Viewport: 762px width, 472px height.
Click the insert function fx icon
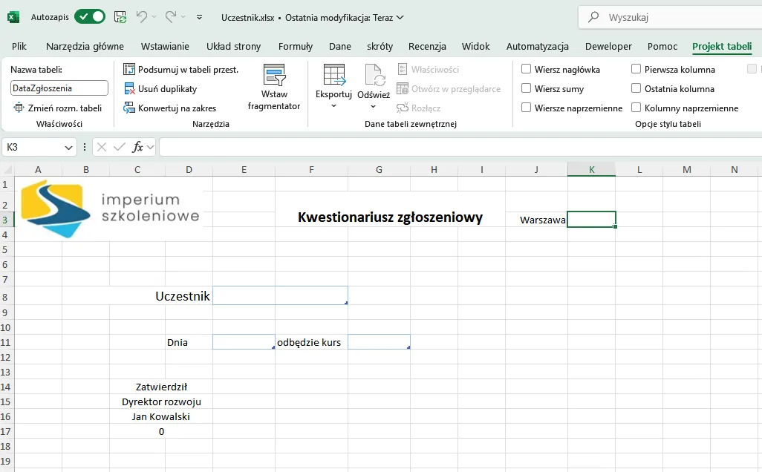[x=137, y=147]
